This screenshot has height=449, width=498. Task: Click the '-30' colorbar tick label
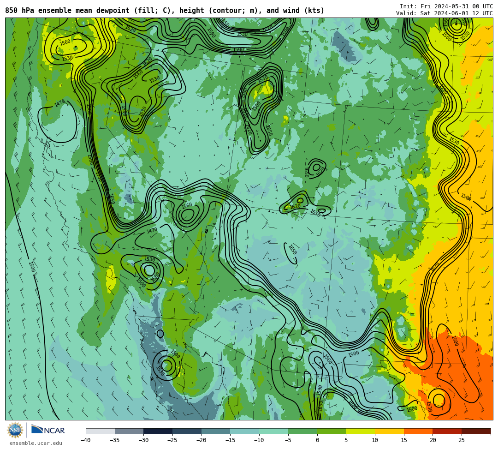coord(143,440)
